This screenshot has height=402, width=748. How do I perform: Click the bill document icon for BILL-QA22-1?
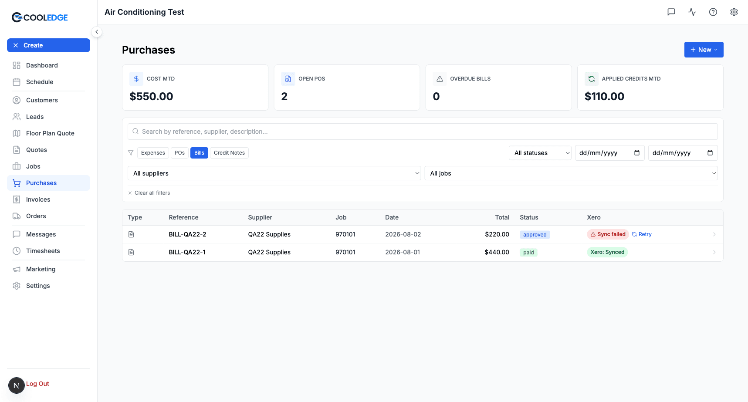coord(131,252)
